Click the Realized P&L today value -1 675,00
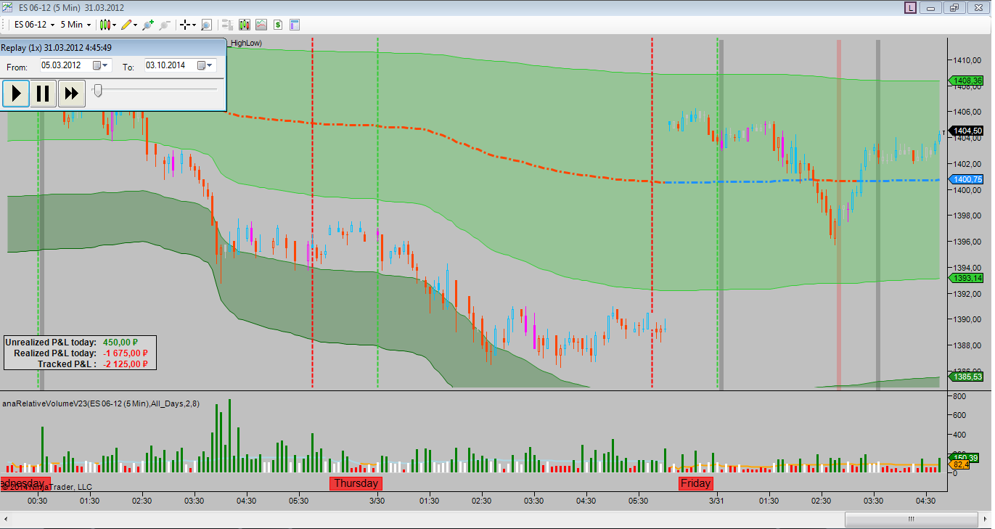The width and height of the screenshot is (995, 529). coord(126,353)
